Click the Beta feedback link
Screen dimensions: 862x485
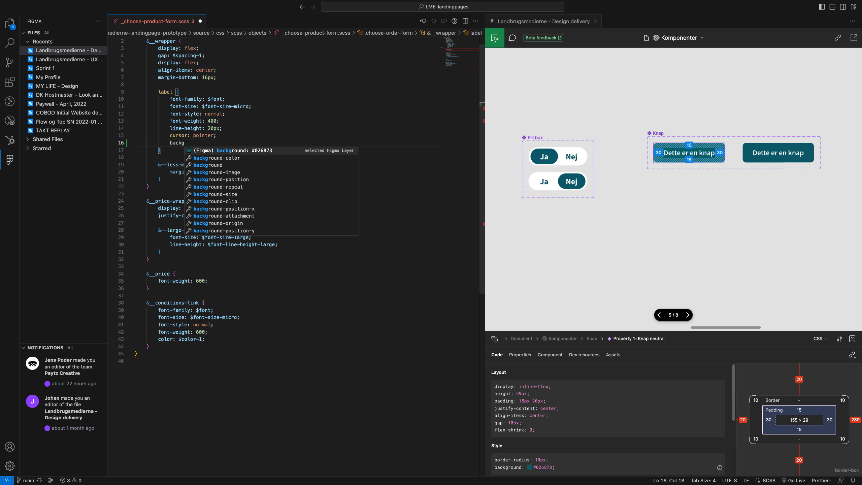543,38
